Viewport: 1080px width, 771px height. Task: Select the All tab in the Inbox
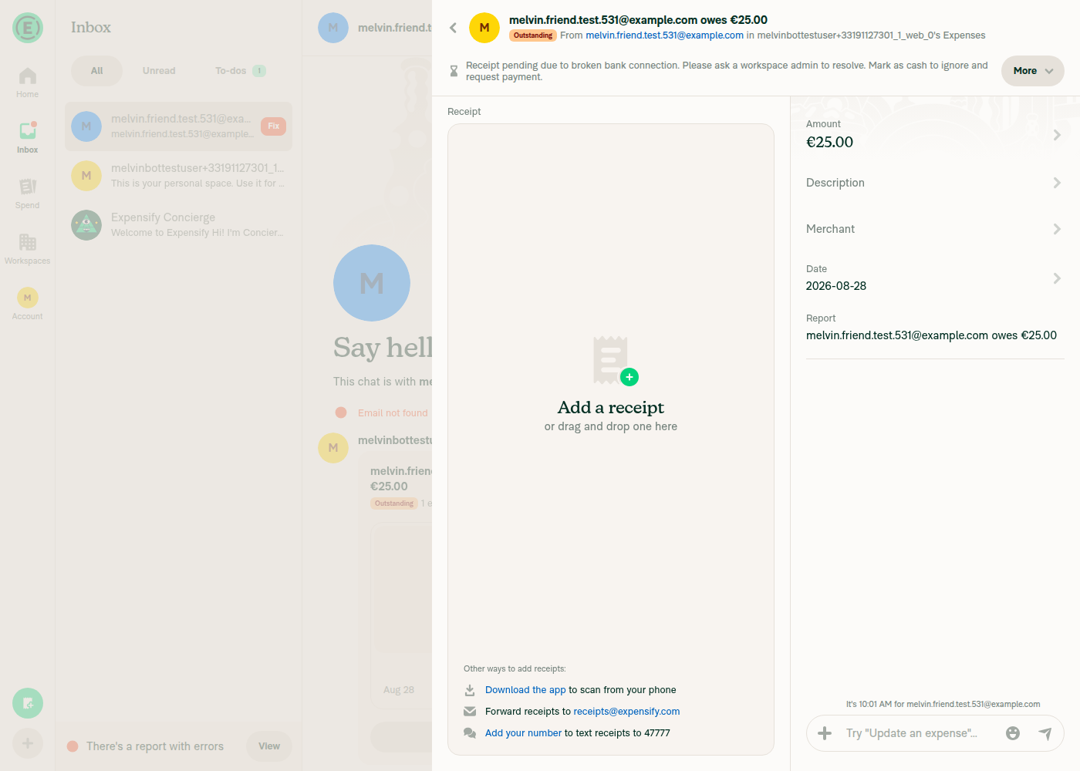[x=96, y=71]
